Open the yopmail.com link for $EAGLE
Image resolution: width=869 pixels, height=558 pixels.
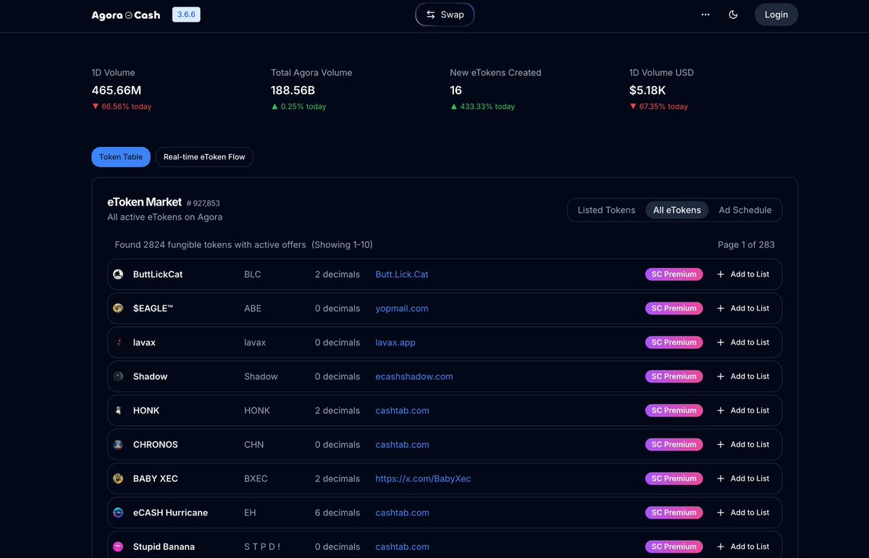pos(402,308)
